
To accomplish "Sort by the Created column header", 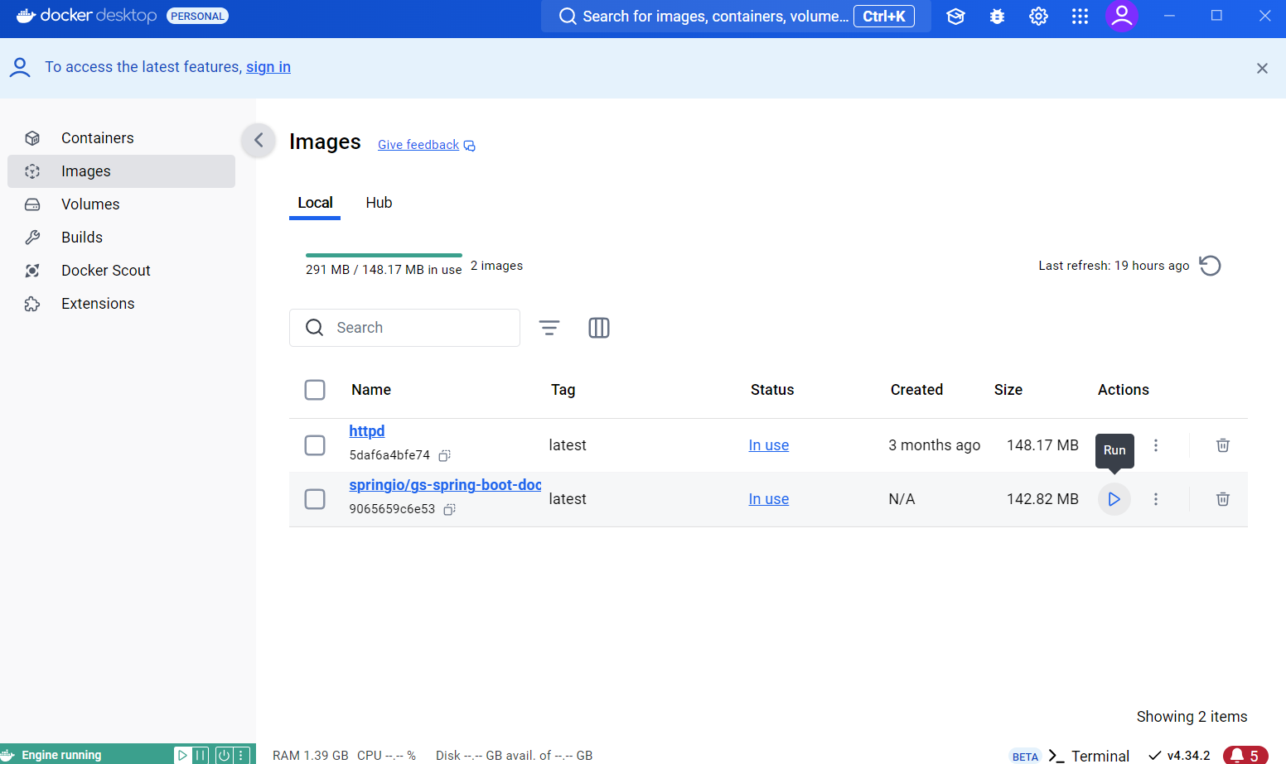I will coord(916,390).
